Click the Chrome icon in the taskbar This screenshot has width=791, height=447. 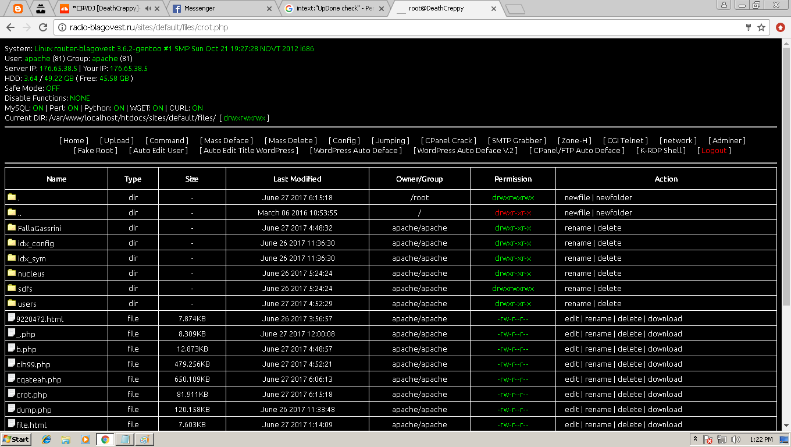pos(105,439)
